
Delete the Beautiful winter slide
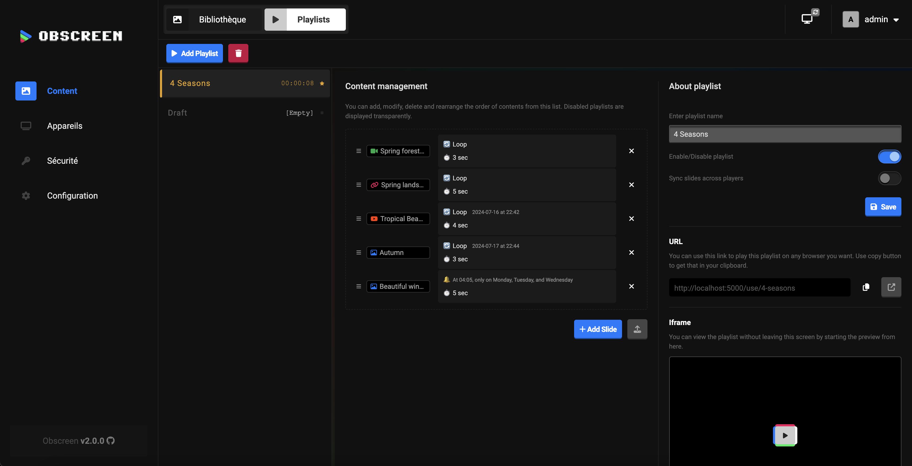(x=631, y=286)
